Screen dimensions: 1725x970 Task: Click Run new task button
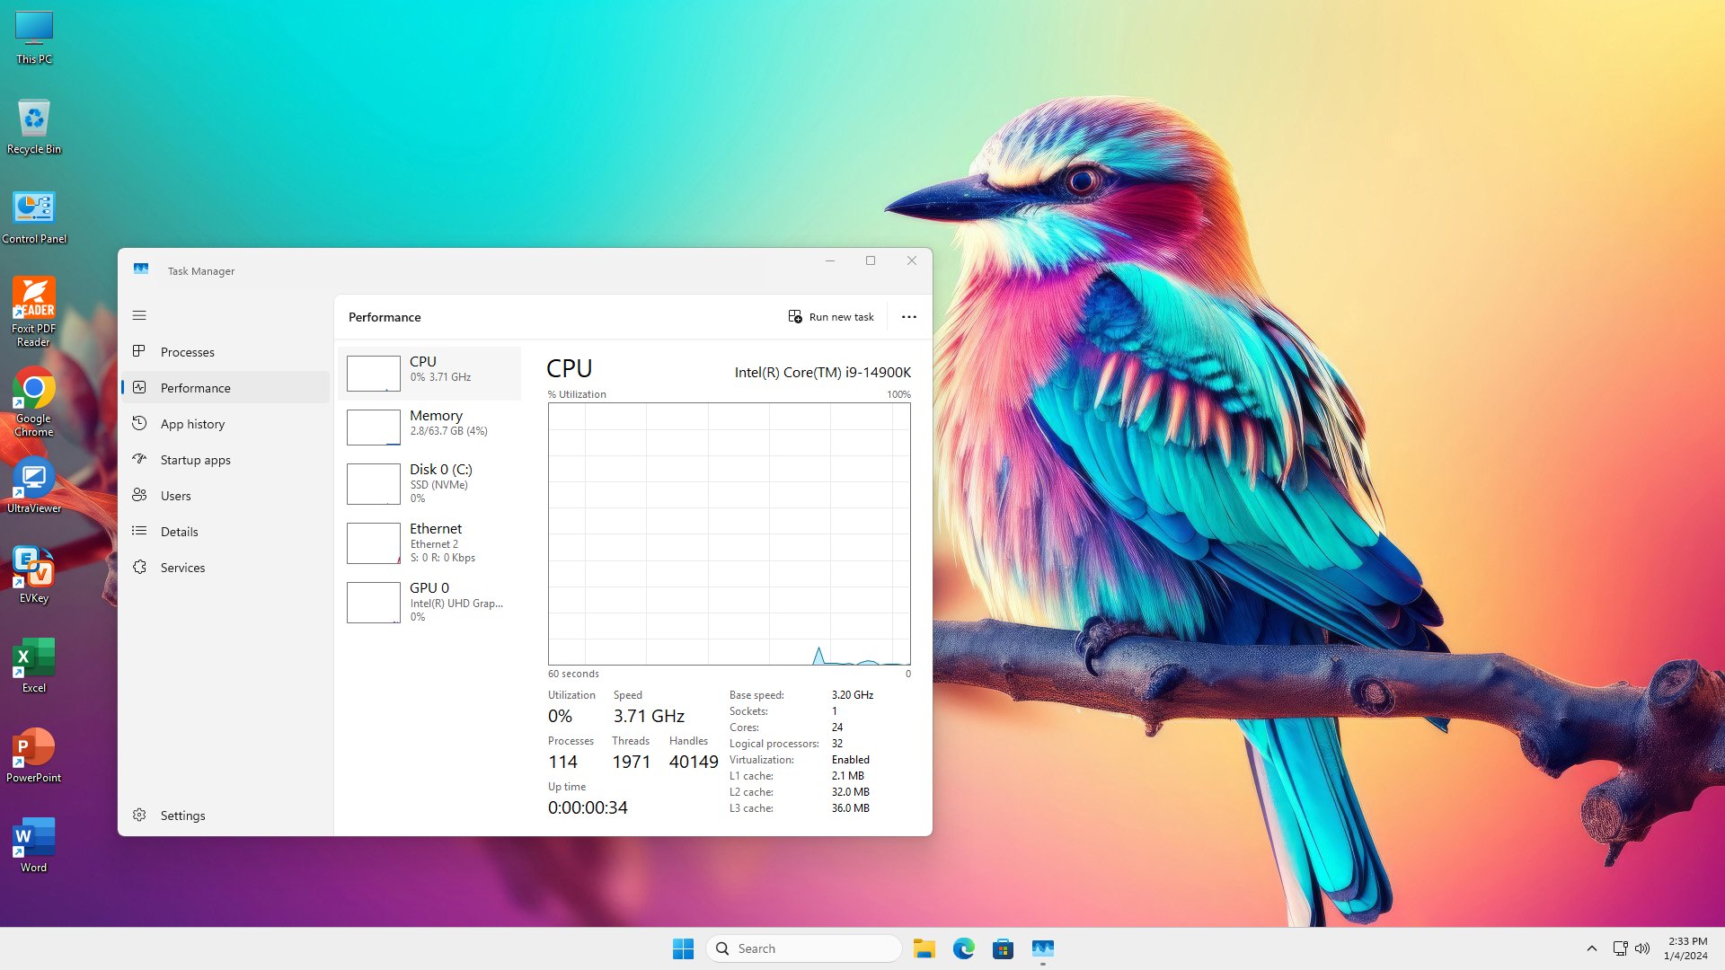pos(831,317)
